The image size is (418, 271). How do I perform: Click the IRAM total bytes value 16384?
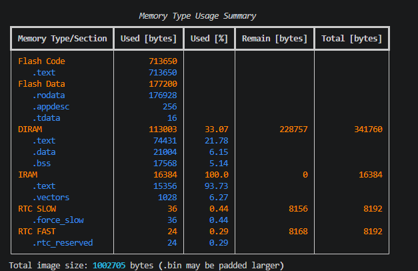(371, 175)
